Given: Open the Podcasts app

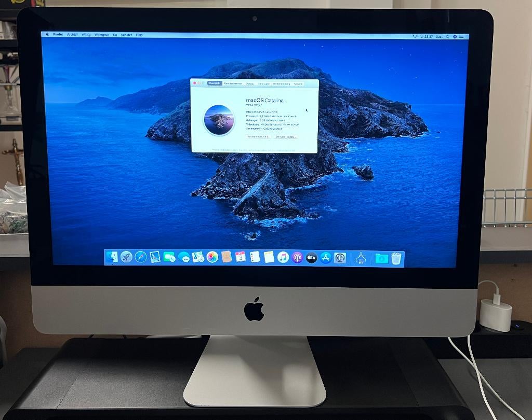Looking at the screenshot, I should (x=297, y=258).
